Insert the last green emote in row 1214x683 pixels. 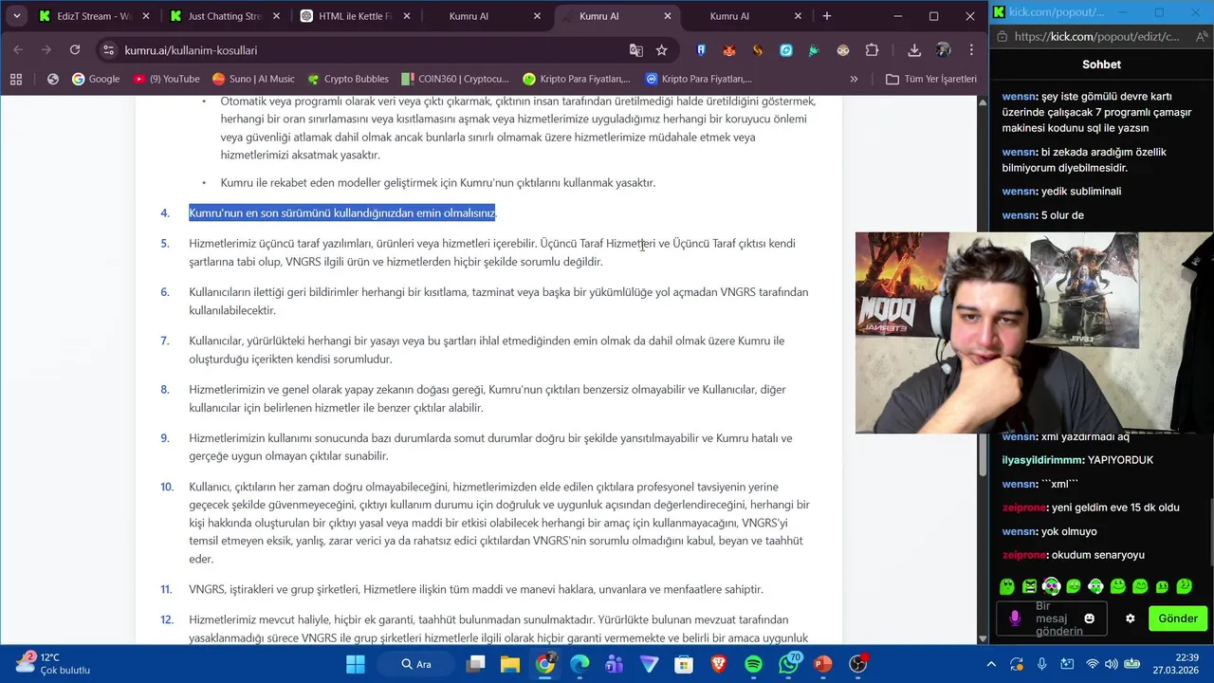click(x=1185, y=586)
